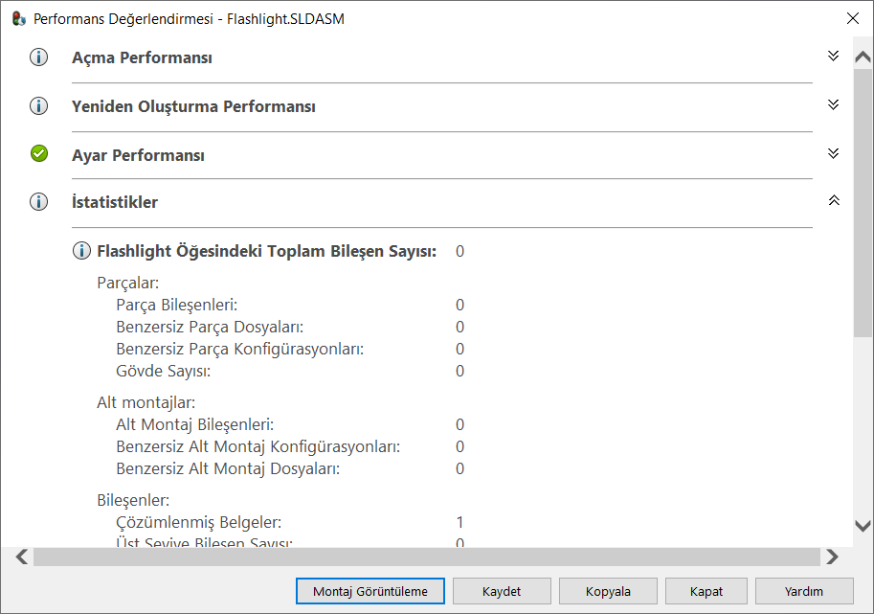This screenshot has height=614, width=874.
Task: Select the İstatistikler section header
Action: (115, 202)
